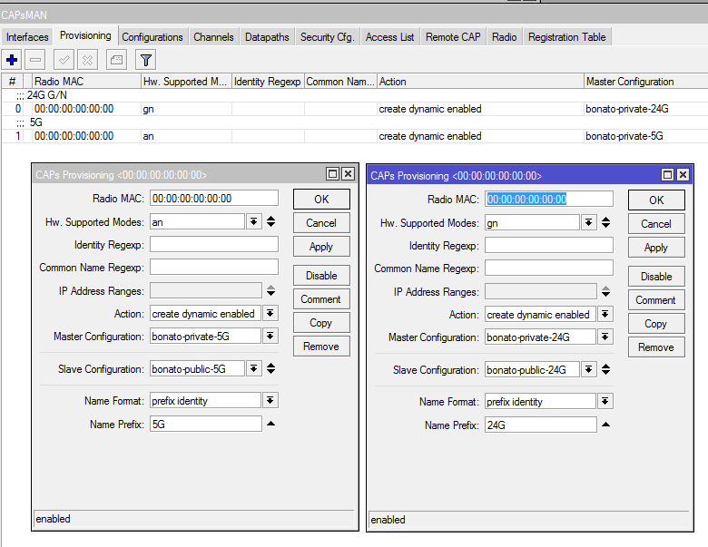Switch to the Datapaths tab

[x=267, y=37]
